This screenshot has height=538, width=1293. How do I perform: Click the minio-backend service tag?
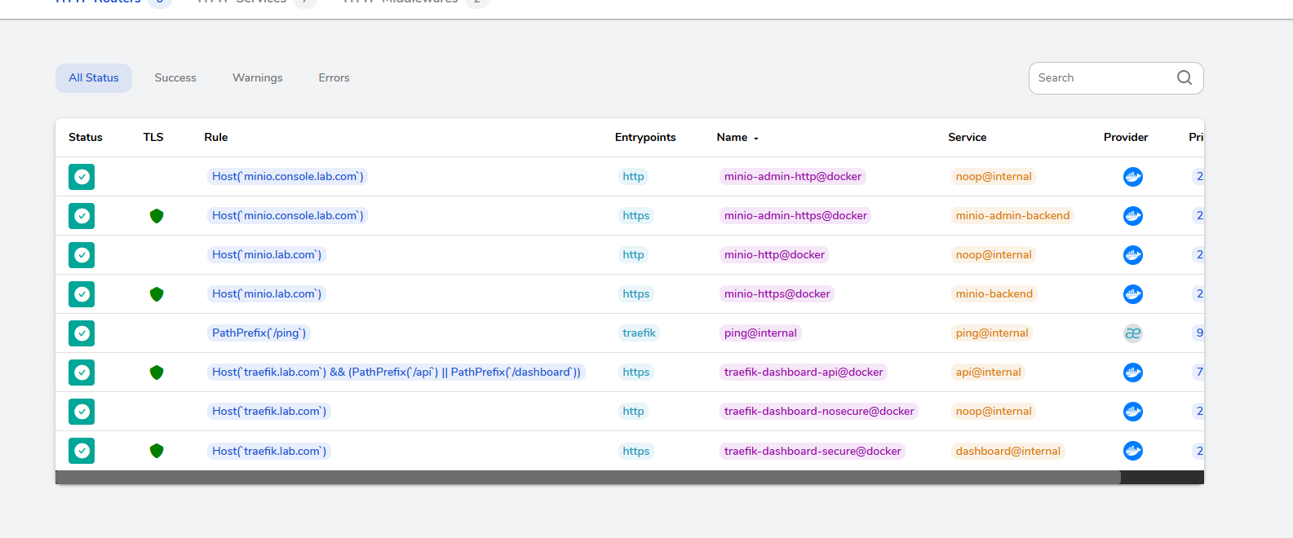(x=994, y=294)
